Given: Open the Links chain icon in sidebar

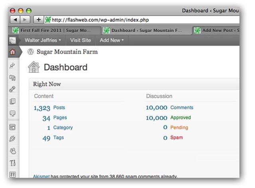Looking at the screenshot, I should (x=12, y=89).
